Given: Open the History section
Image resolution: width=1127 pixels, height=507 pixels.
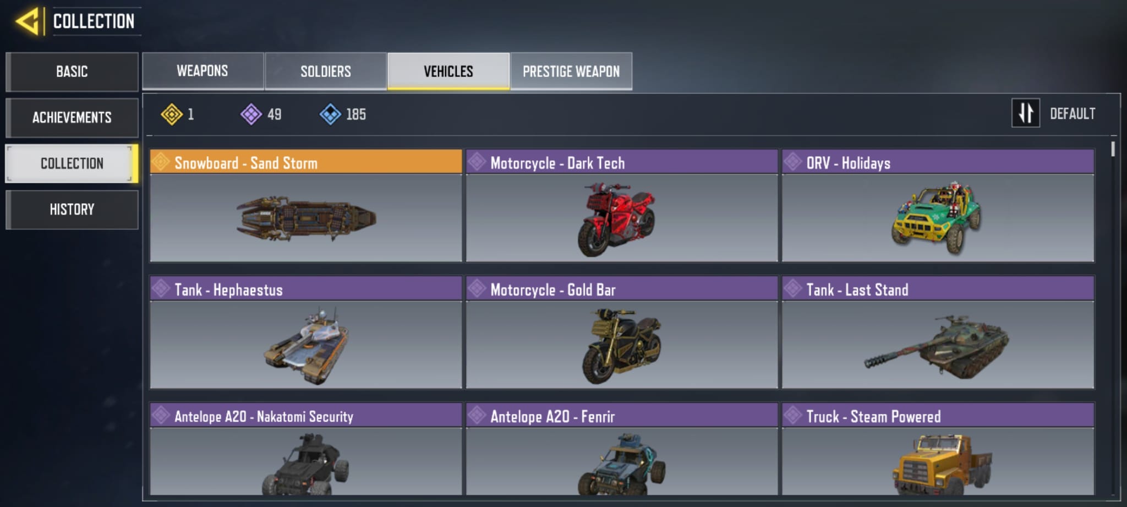Looking at the screenshot, I should 72,209.
